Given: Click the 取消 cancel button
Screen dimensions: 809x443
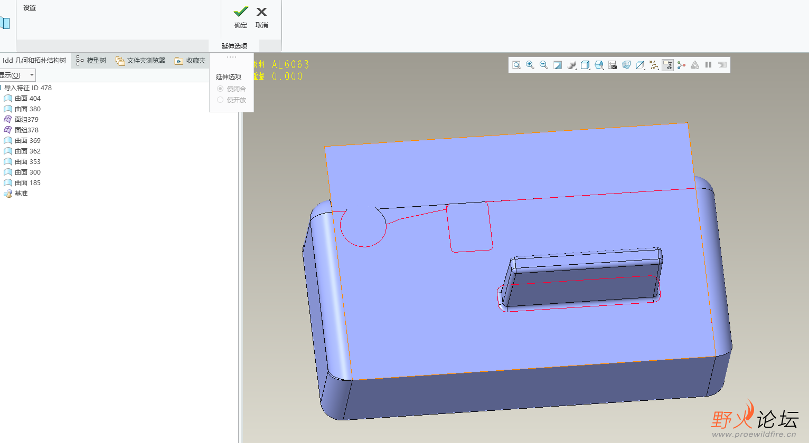Looking at the screenshot, I should click(x=261, y=17).
